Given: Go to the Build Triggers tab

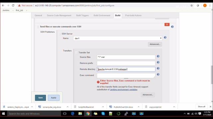Looking at the screenshot, I should (83, 16).
